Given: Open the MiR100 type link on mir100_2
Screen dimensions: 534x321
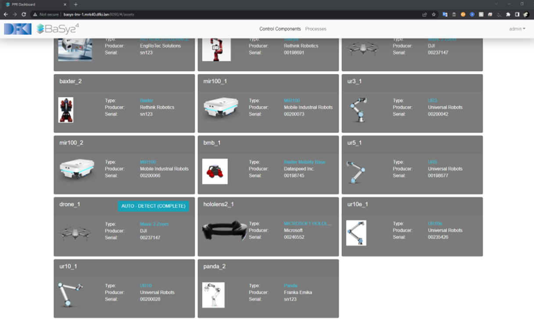Looking at the screenshot, I should pos(148,162).
